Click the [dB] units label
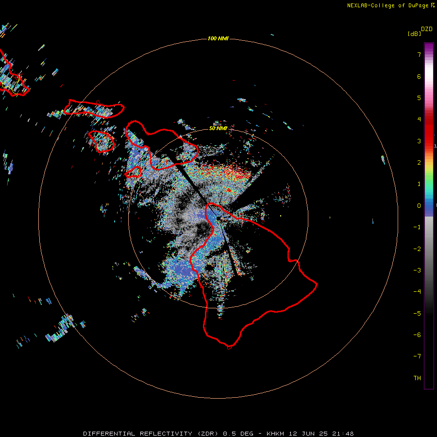 coord(414,34)
